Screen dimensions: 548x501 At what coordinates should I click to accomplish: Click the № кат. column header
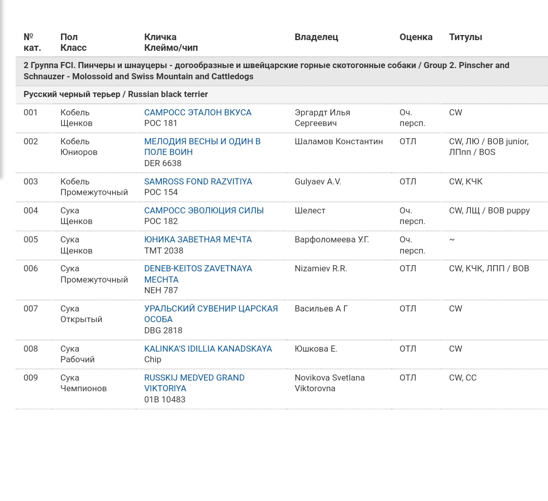coord(32,42)
